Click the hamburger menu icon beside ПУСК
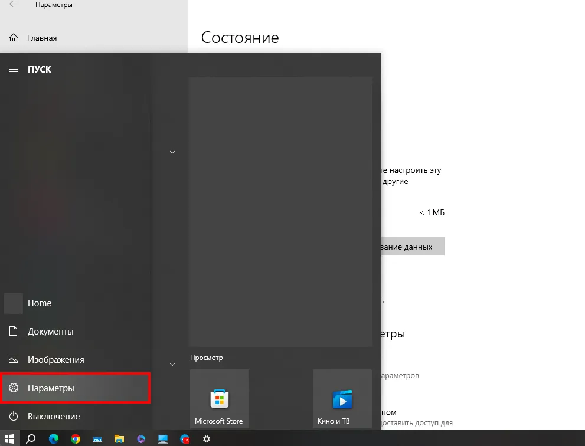This screenshot has width=585, height=446. point(14,70)
